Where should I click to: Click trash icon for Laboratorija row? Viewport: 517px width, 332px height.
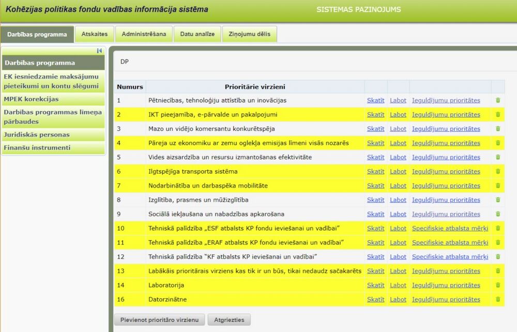click(x=498, y=285)
